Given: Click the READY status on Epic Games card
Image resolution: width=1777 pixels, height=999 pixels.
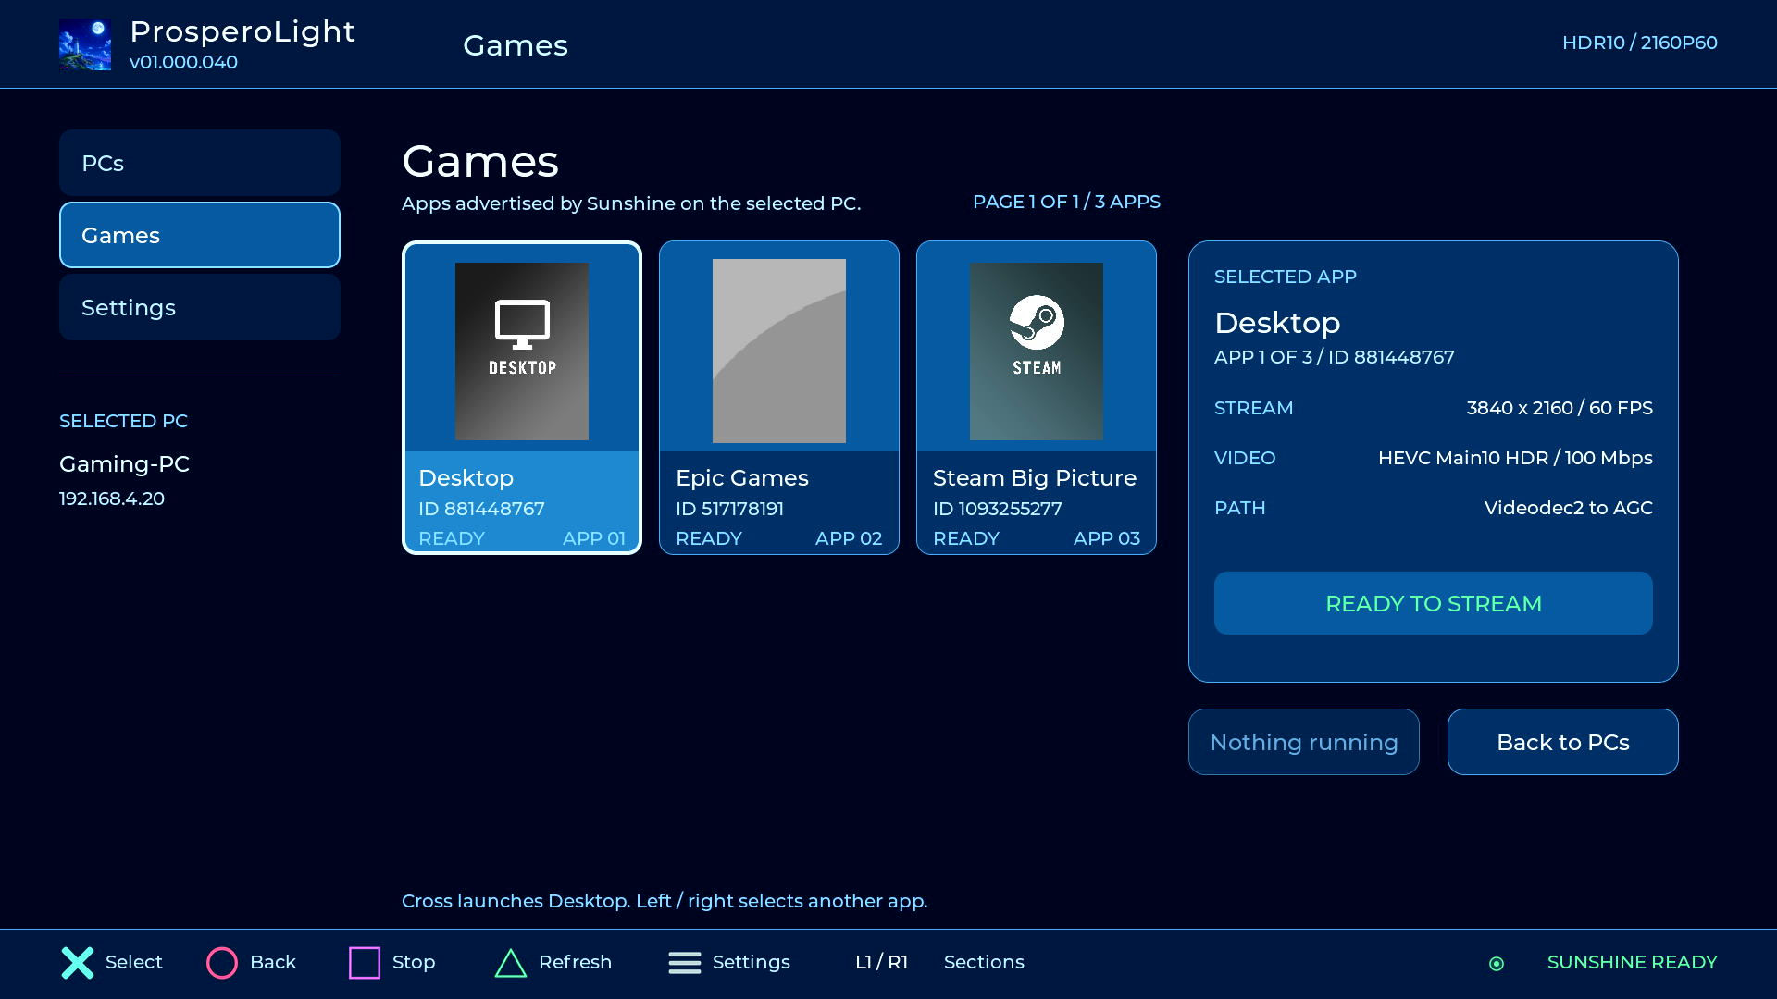Looking at the screenshot, I should click(x=709, y=538).
